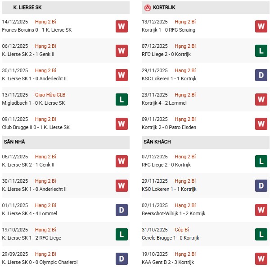
Task: Click the L badge for Lierse 1-2 RFC Liege
Action: click(121, 234)
